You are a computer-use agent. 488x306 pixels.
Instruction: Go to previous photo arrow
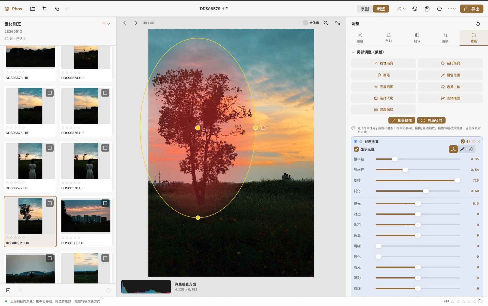pyautogui.click(x=124, y=23)
